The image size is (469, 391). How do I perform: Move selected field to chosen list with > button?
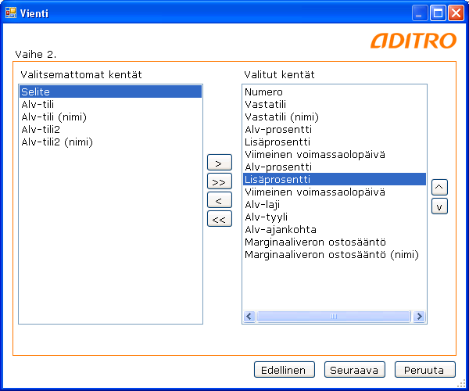pyautogui.click(x=219, y=163)
